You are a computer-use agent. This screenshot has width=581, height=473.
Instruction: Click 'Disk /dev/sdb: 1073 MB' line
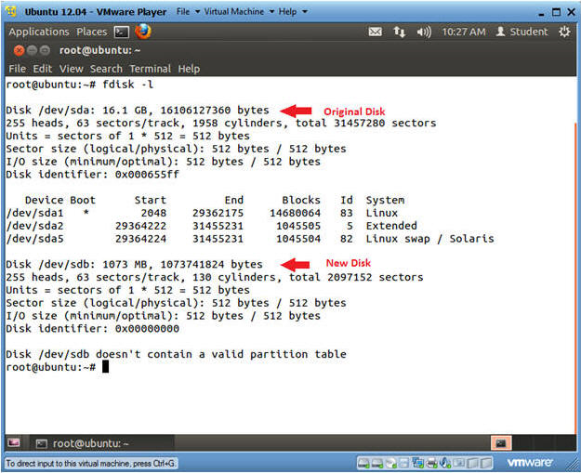click(x=134, y=265)
